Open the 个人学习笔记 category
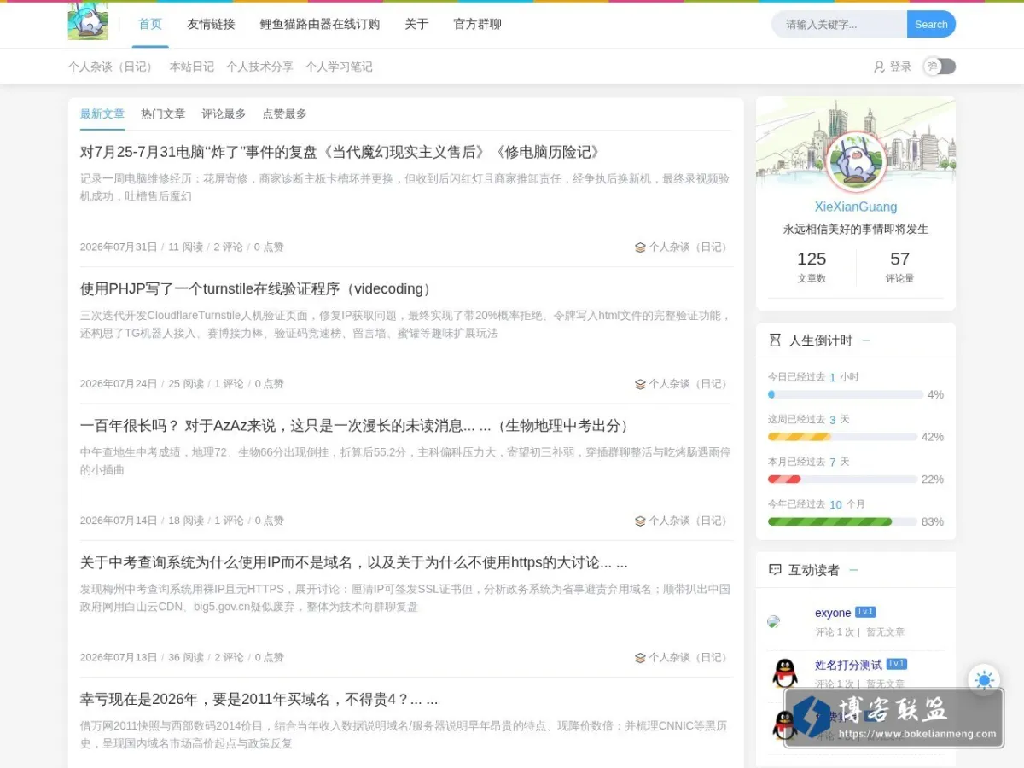1024x768 pixels. tap(339, 67)
